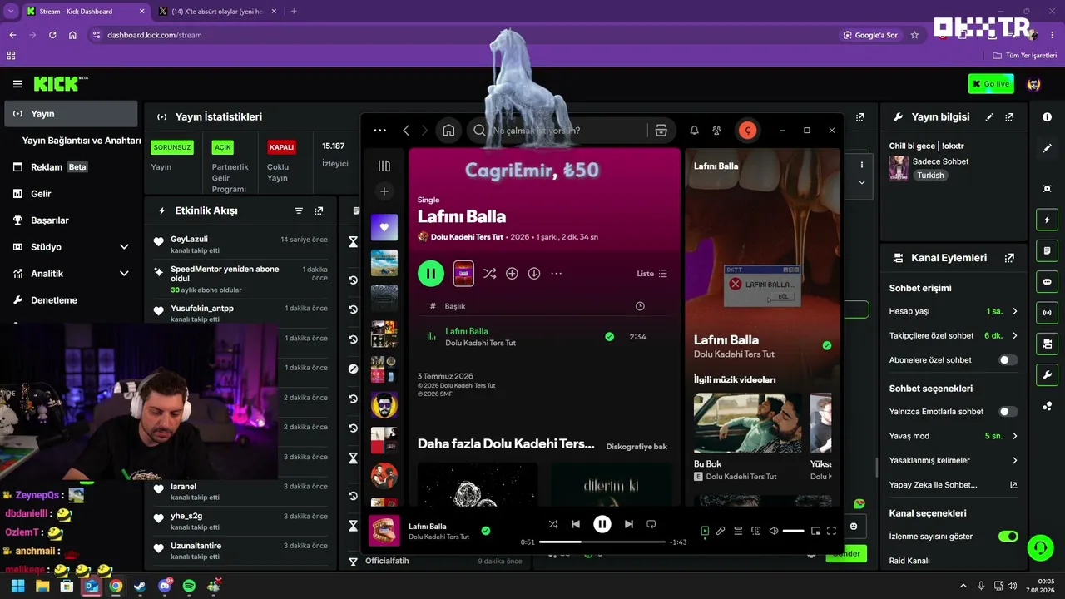Open Spotify notifications bell
The height and width of the screenshot is (599, 1065).
tap(694, 131)
